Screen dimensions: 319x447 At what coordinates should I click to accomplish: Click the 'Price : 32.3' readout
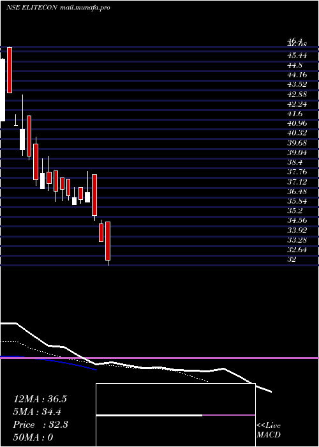pos(40,425)
